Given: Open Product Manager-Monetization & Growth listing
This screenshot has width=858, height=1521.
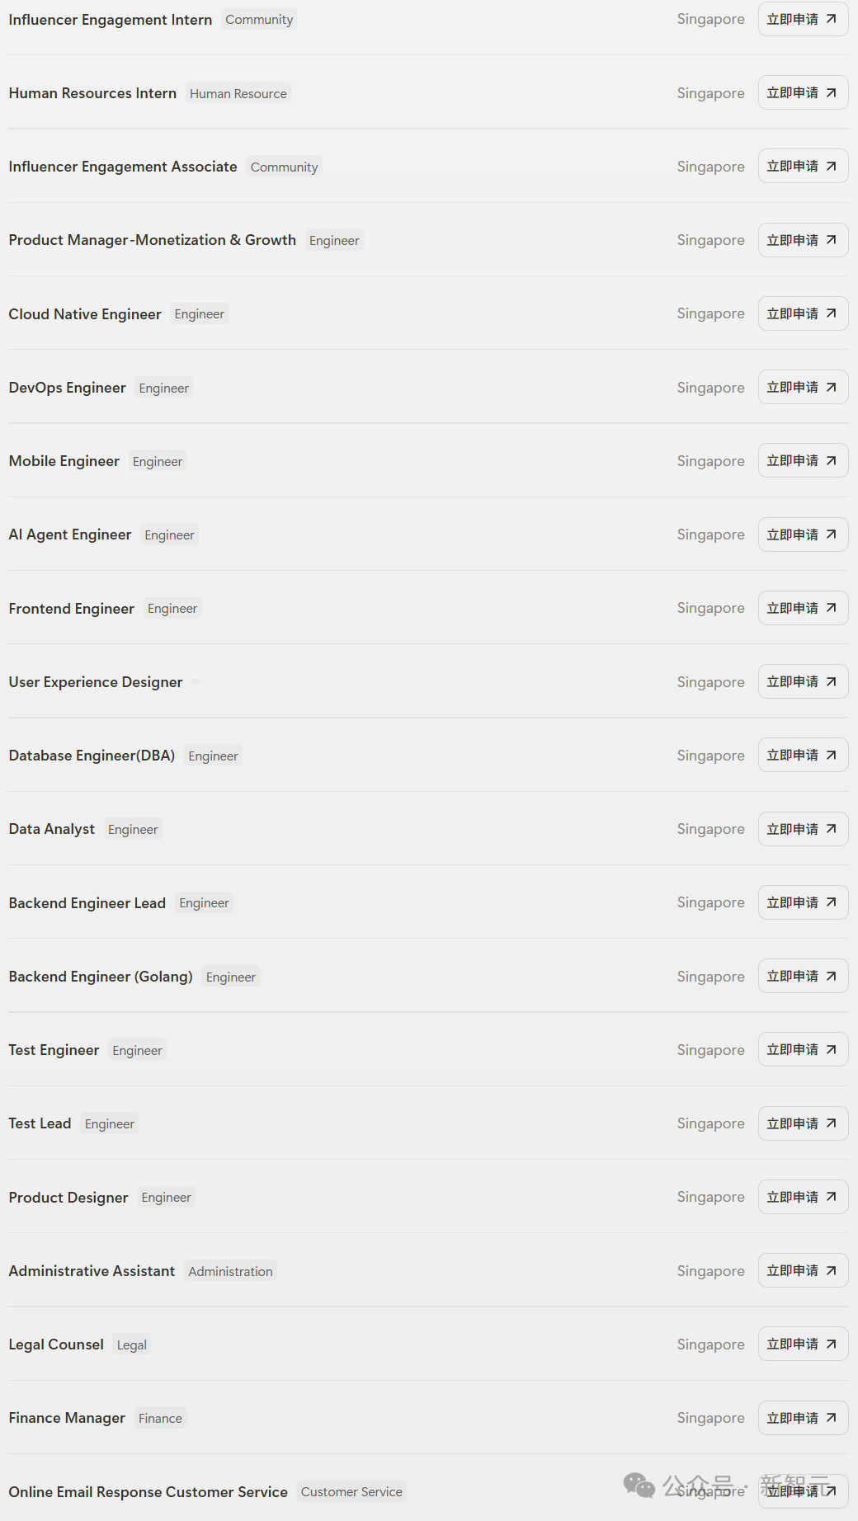Looking at the screenshot, I should point(153,240).
